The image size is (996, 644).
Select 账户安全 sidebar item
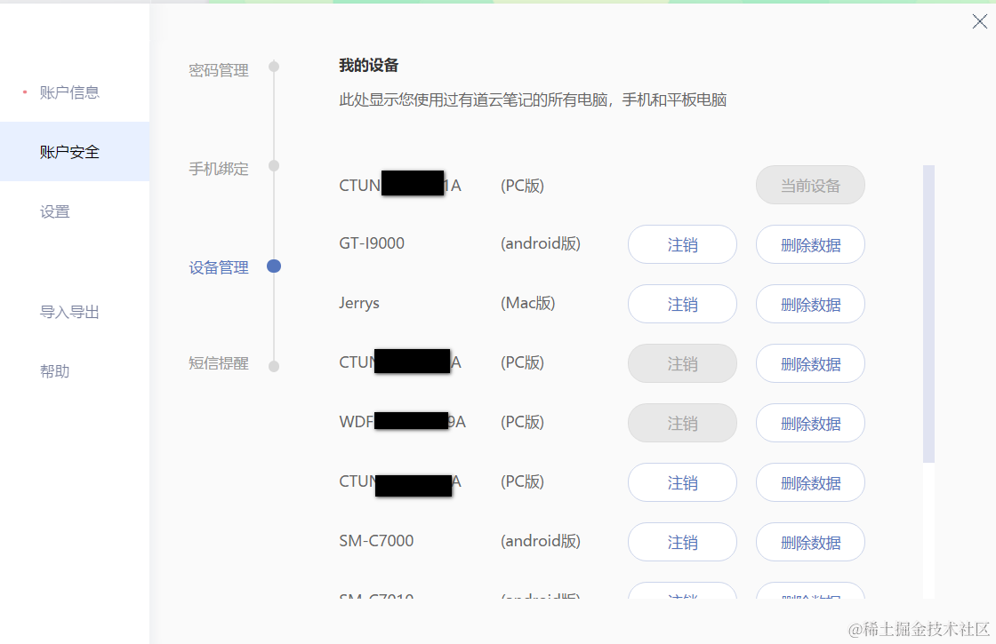pos(75,152)
